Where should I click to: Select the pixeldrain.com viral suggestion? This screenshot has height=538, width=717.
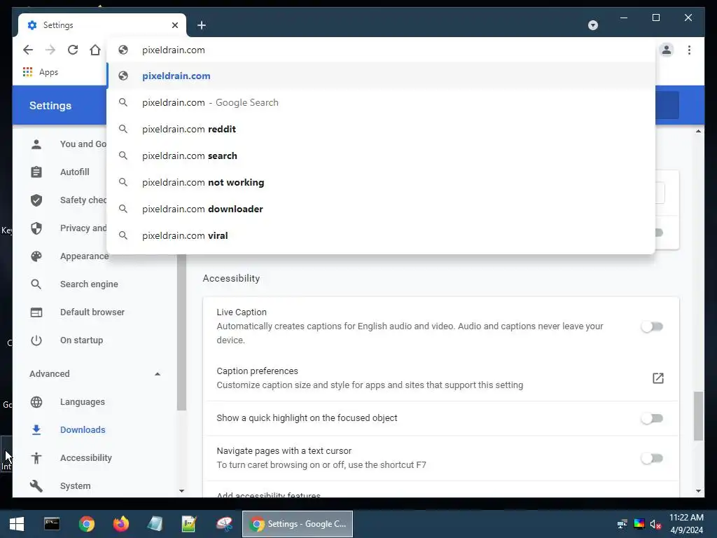(x=380, y=235)
